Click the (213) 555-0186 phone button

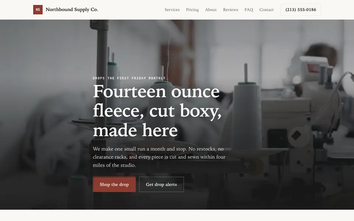pos(301,10)
